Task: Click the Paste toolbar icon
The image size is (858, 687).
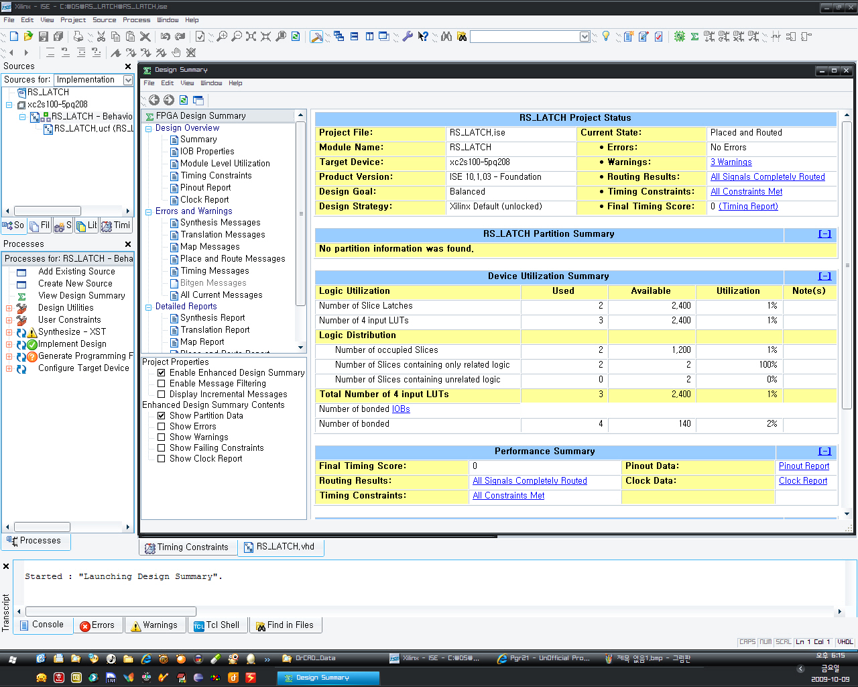Action: 129,36
